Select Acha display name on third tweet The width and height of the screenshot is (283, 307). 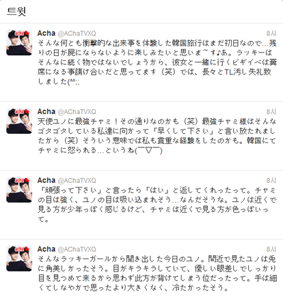[46, 180]
